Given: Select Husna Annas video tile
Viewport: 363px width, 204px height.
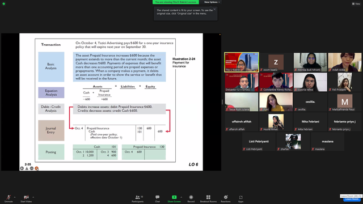Looking at the screenshot, I should [x=276, y=122].
